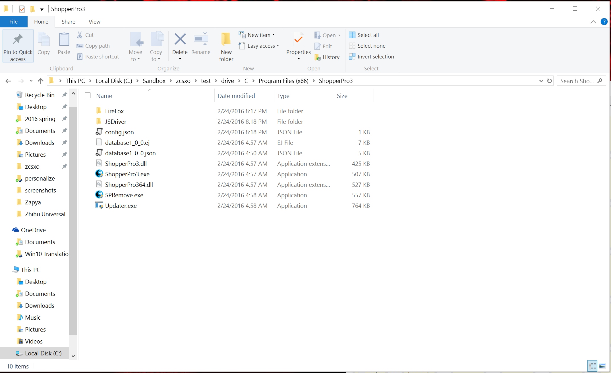Open the View ribbon tab

[x=94, y=22]
